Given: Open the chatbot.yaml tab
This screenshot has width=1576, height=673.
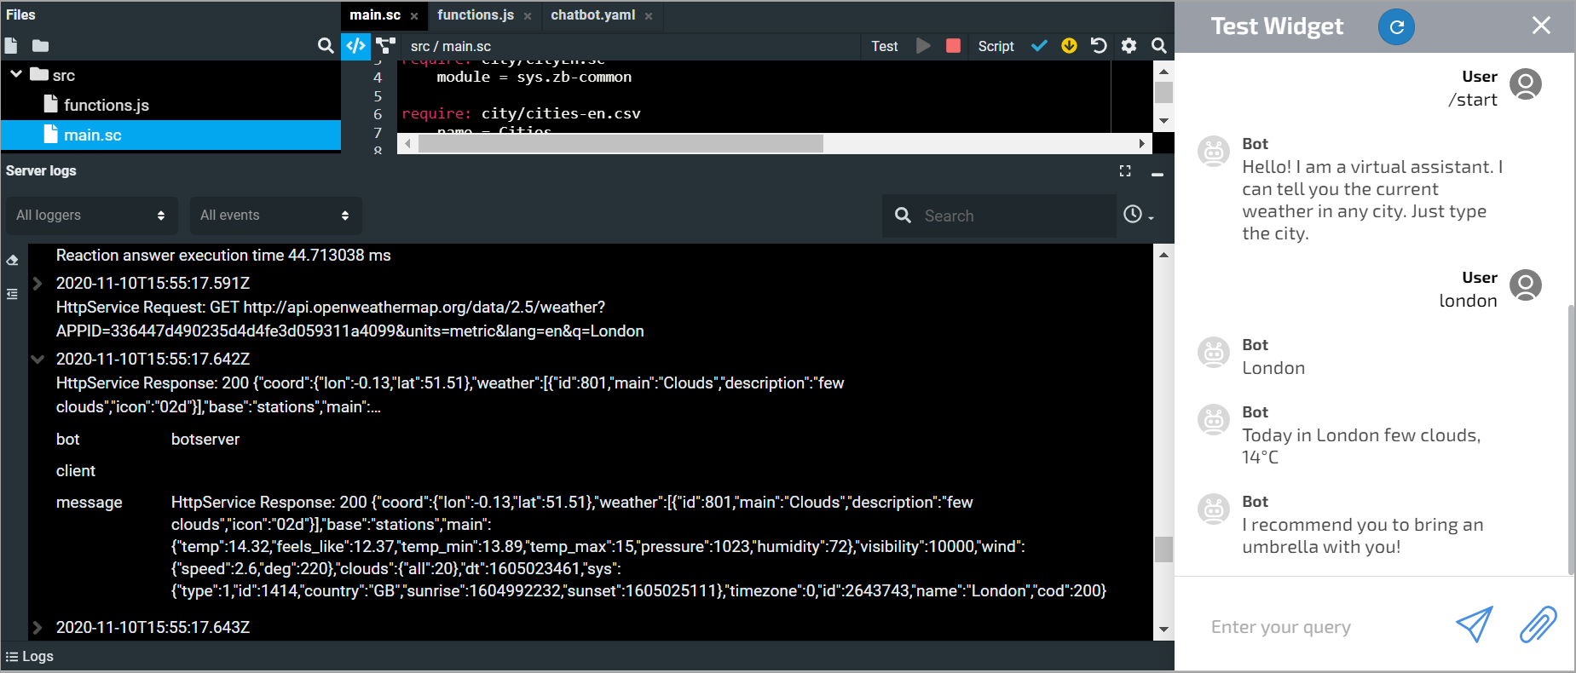Looking at the screenshot, I should [592, 15].
